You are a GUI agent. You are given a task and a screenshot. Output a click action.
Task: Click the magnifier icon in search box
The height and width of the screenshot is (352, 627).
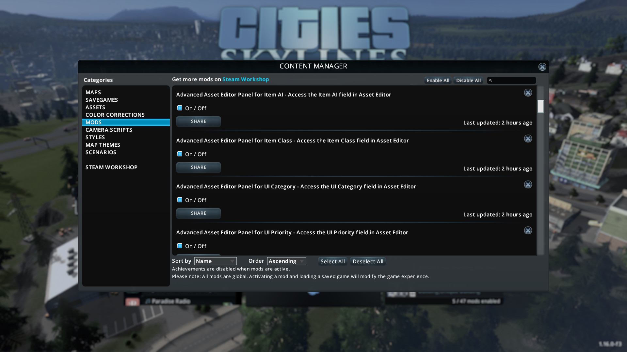490,81
